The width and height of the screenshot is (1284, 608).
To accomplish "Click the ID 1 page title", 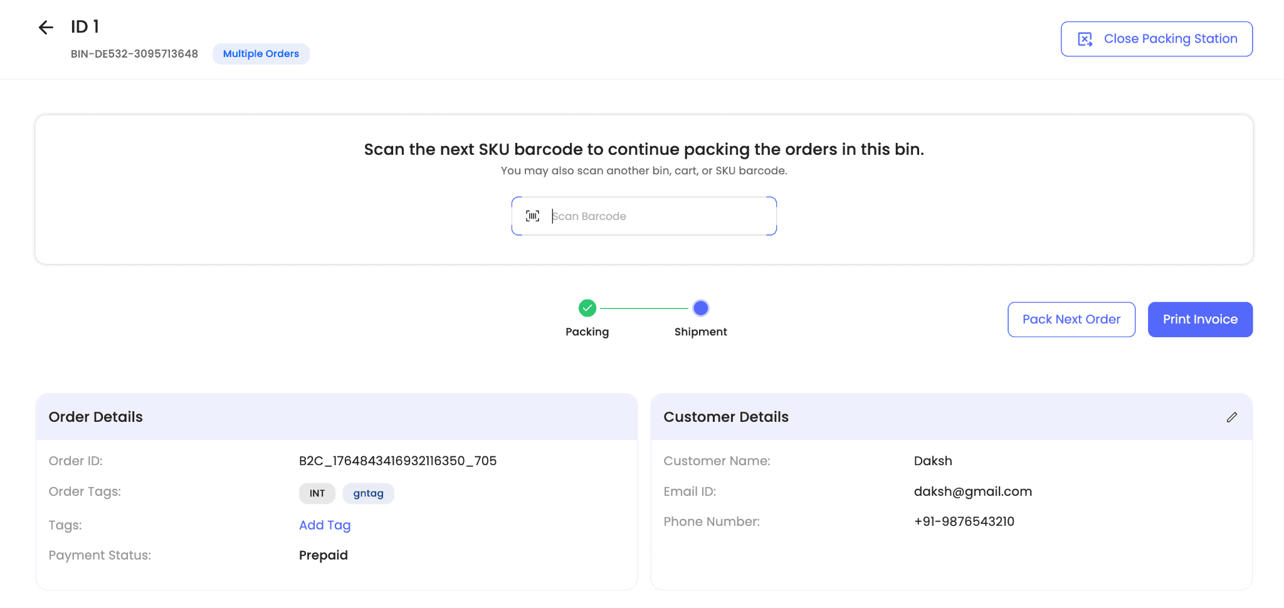I will pyautogui.click(x=85, y=27).
